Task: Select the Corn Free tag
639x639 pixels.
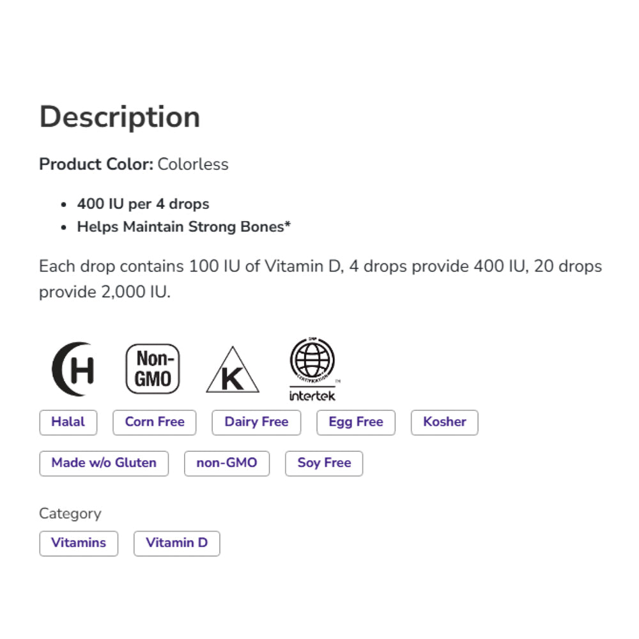Action: [x=155, y=422]
